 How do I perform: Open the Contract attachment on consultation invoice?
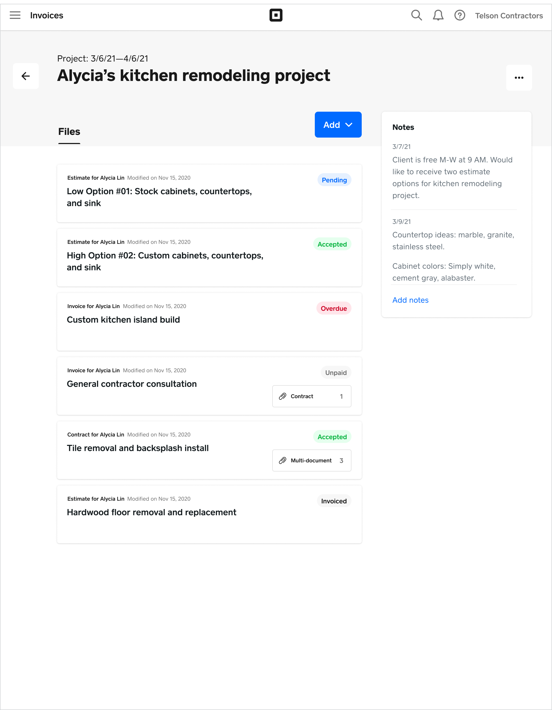click(311, 396)
